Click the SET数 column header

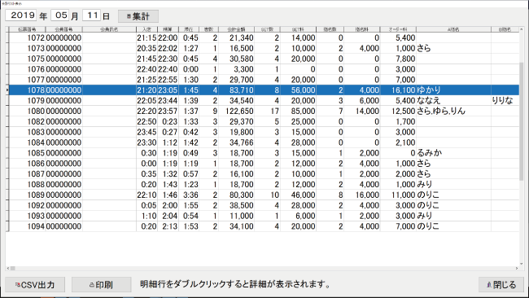coord(267,29)
